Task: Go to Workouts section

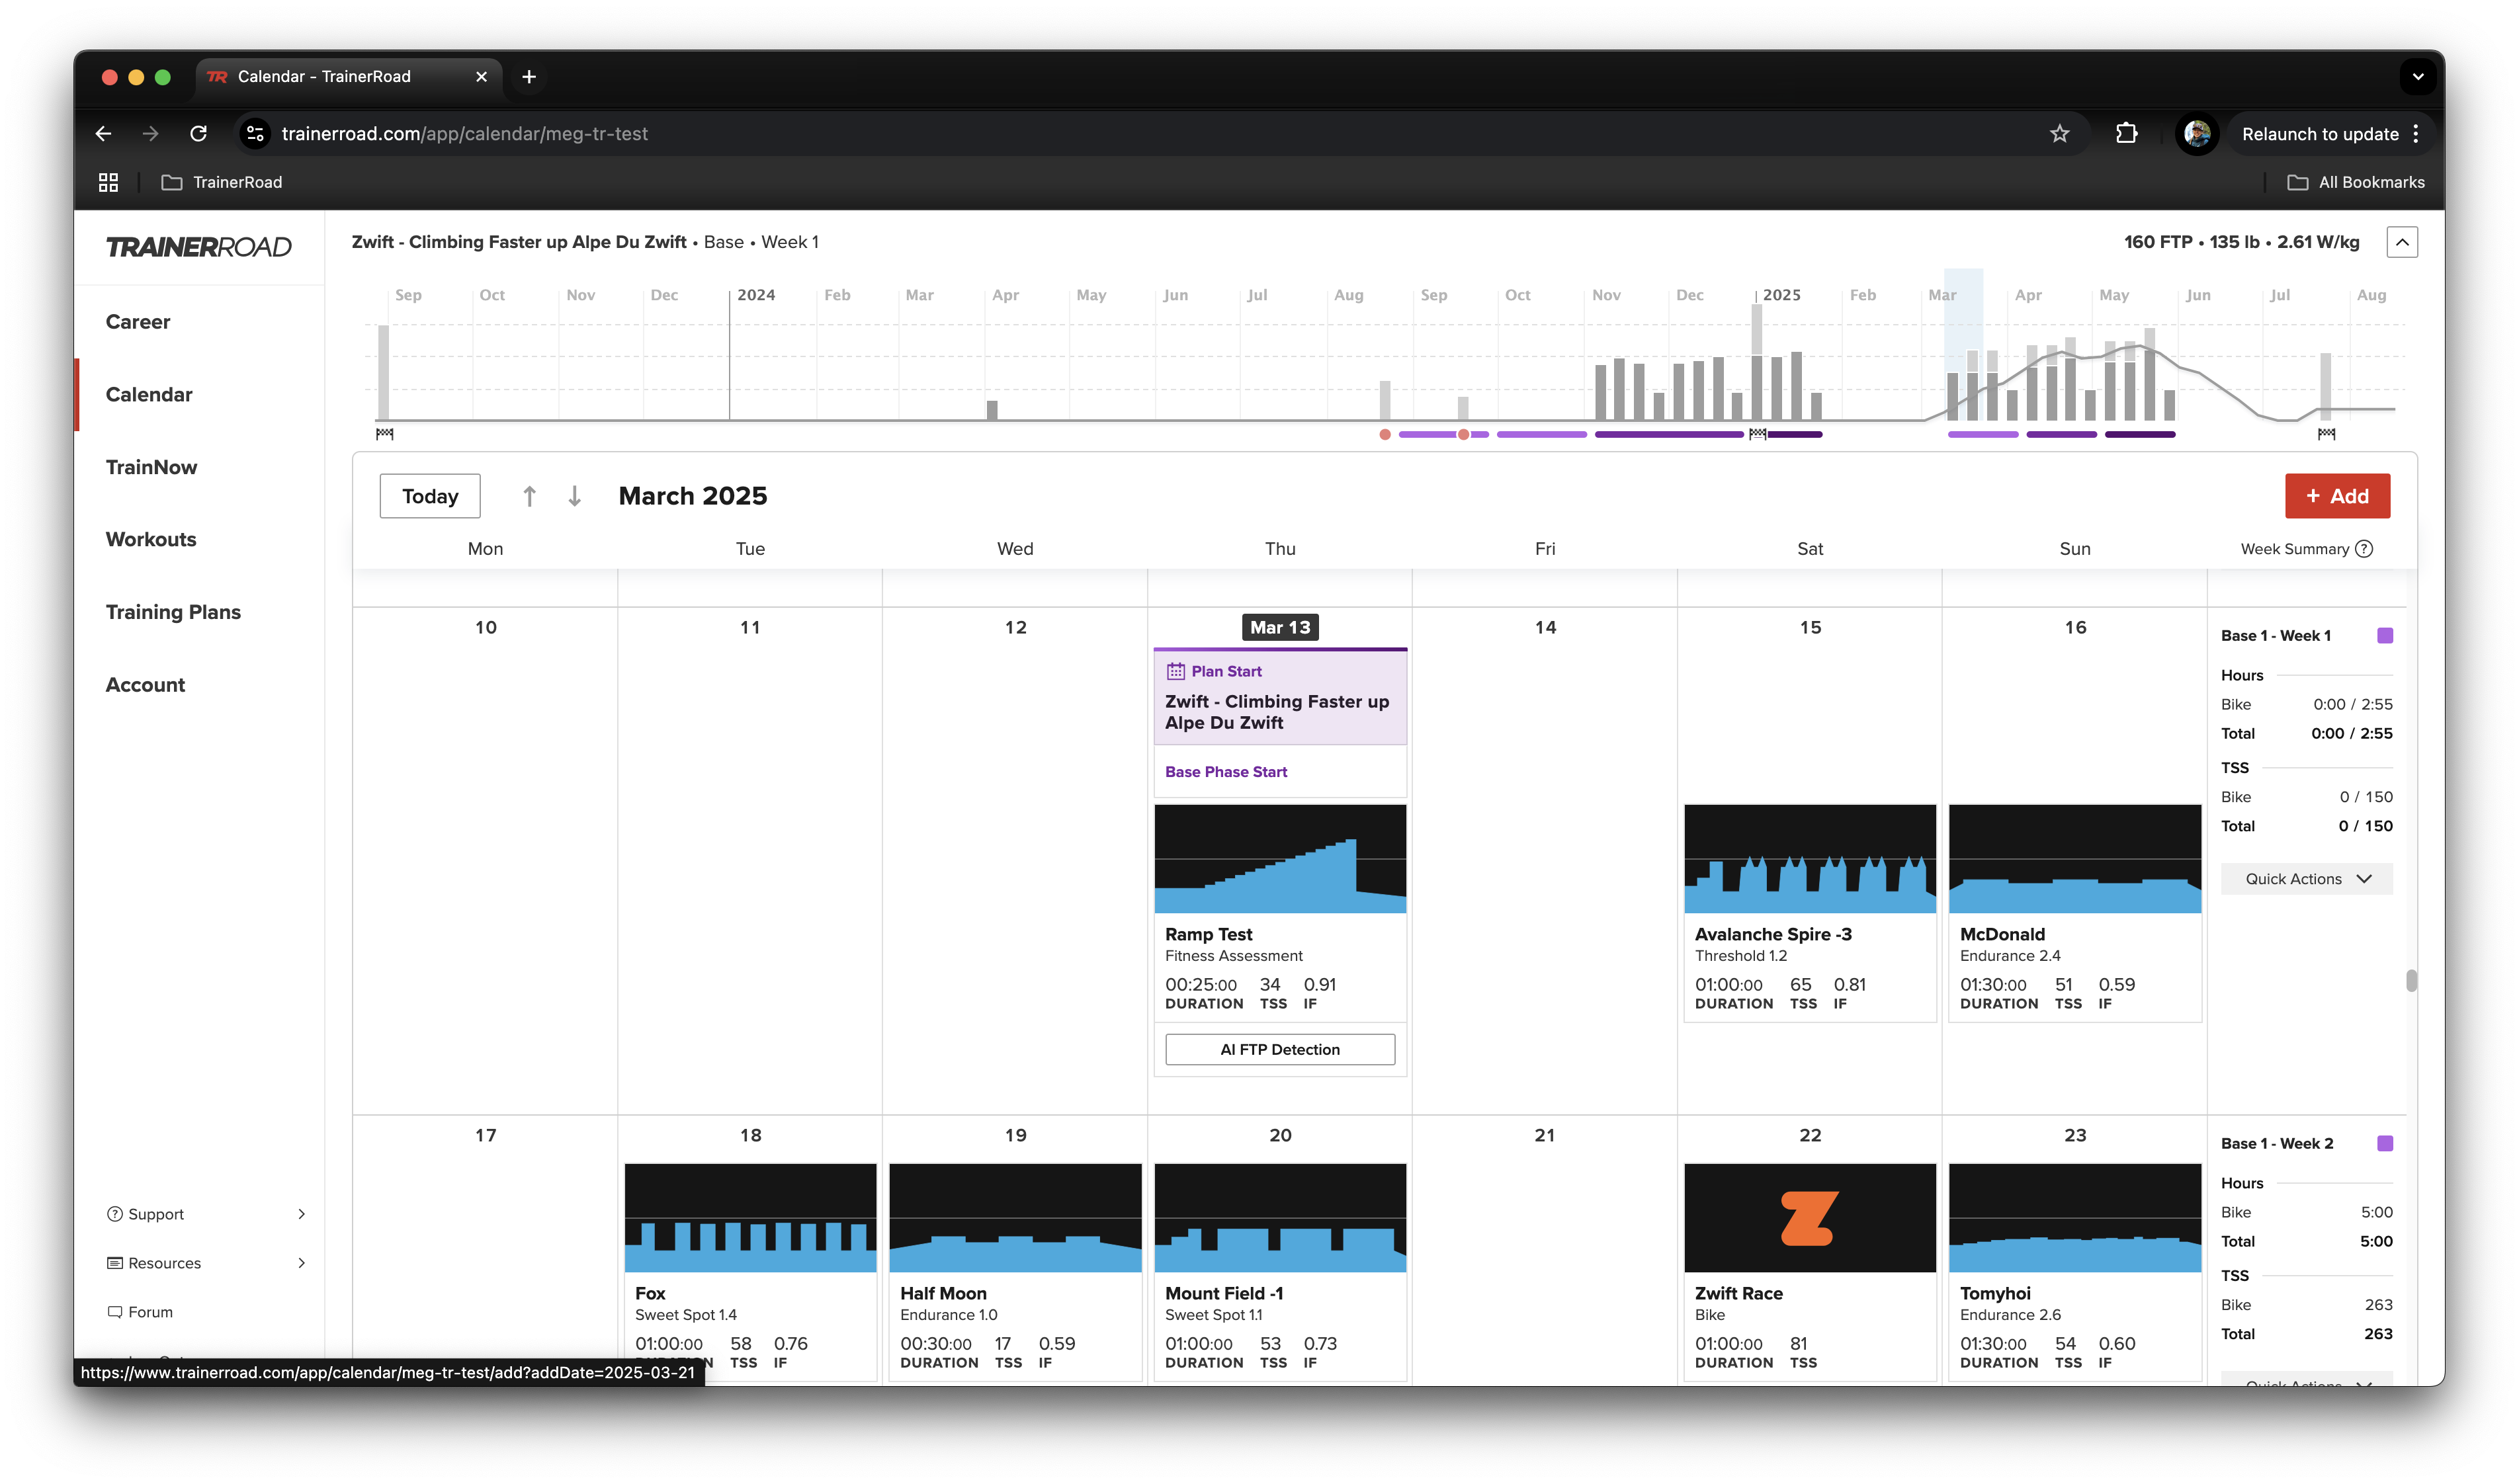Action: (x=151, y=540)
